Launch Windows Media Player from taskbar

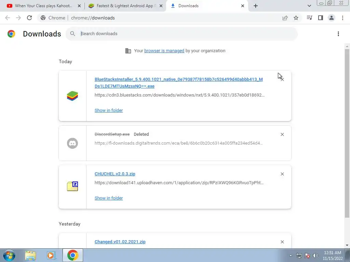coord(51,255)
